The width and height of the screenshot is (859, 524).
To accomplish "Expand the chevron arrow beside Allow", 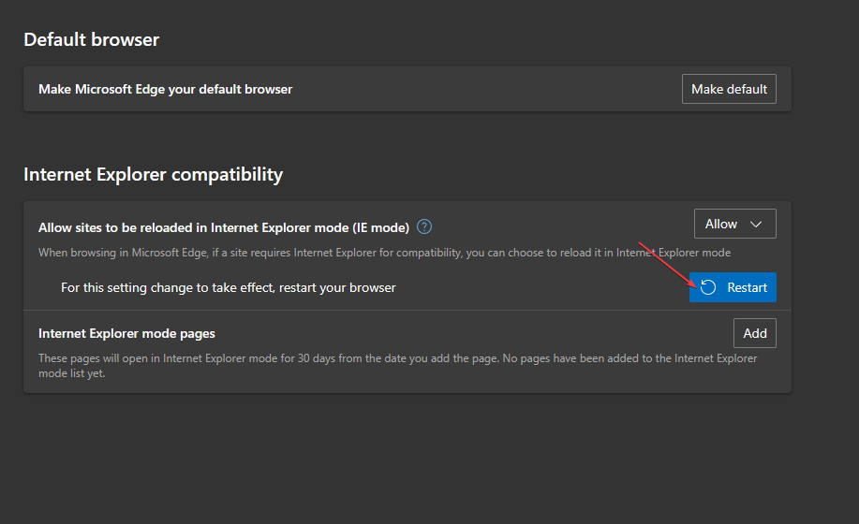I will coord(757,225).
